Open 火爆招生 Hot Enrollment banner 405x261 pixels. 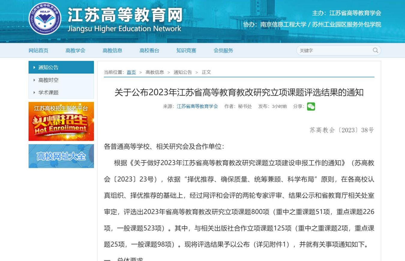click(x=61, y=121)
